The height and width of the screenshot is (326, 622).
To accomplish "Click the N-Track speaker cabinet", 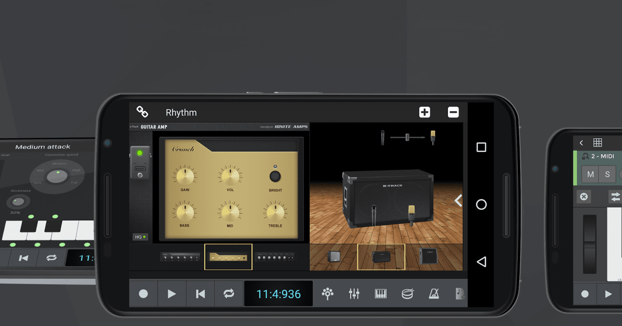I will point(389,199).
